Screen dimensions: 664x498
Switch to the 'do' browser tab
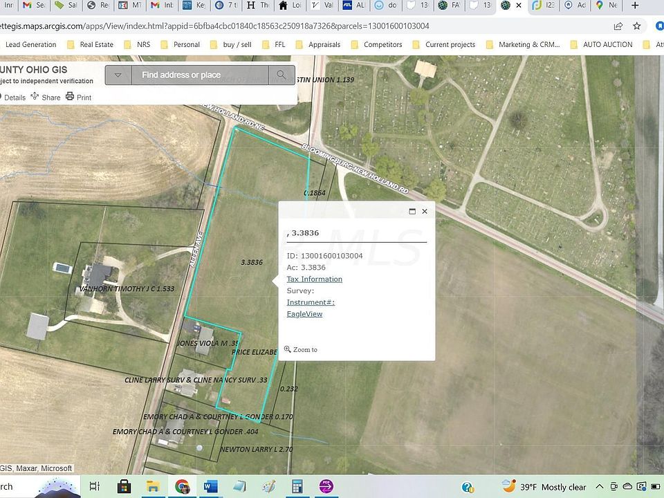click(x=386, y=5)
